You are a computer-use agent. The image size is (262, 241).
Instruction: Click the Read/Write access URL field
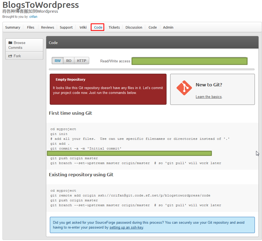point(190,61)
